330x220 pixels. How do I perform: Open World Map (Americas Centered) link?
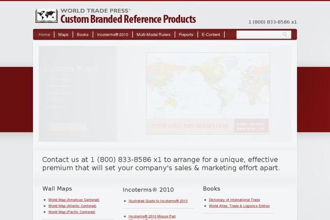click(x=74, y=200)
